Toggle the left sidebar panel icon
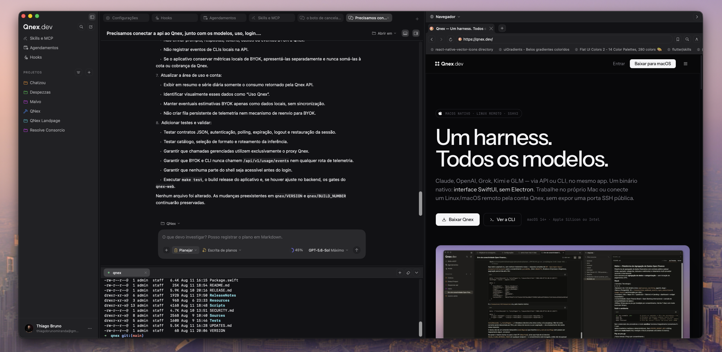722x352 pixels. point(92,17)
